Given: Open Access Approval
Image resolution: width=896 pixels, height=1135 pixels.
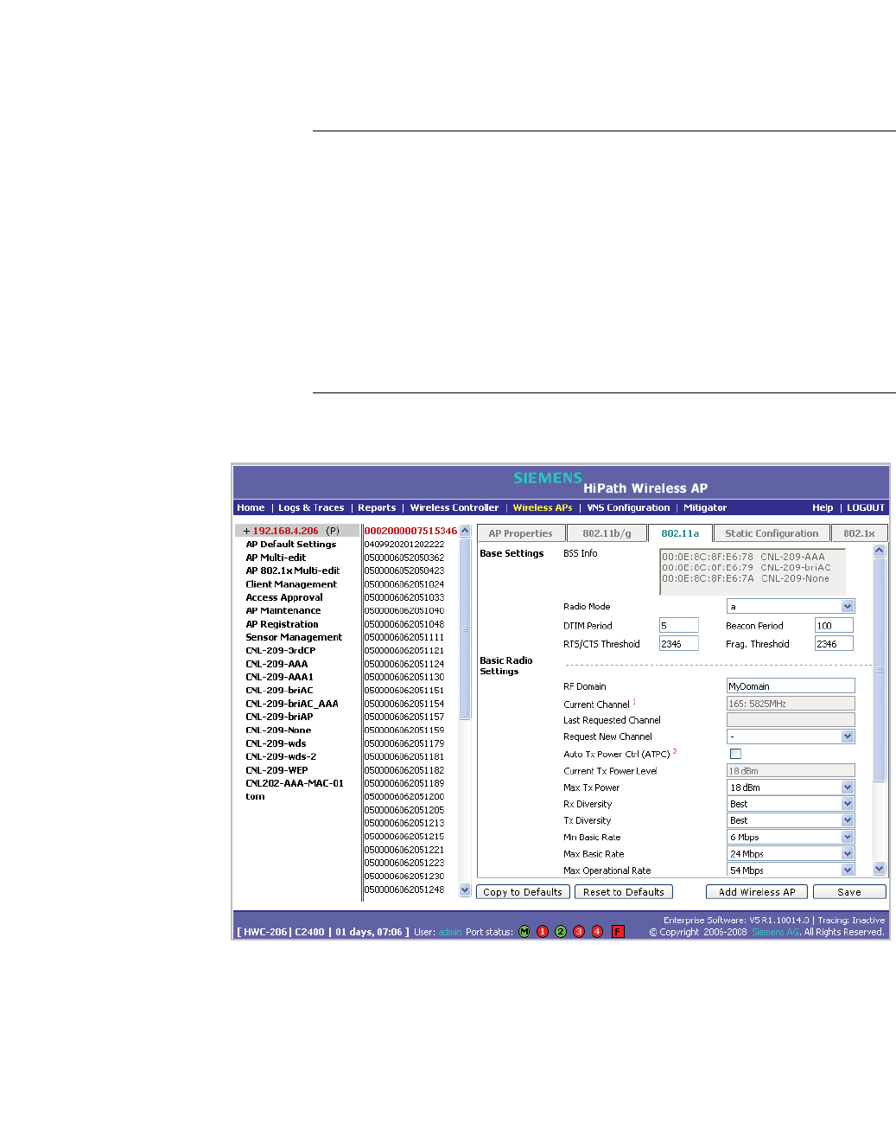Looking at the screenshot, I should [x=284, y=597].
